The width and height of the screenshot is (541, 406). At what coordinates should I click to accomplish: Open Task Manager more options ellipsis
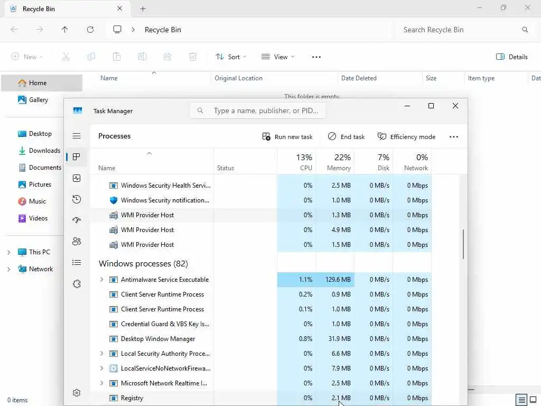point(454,137)
